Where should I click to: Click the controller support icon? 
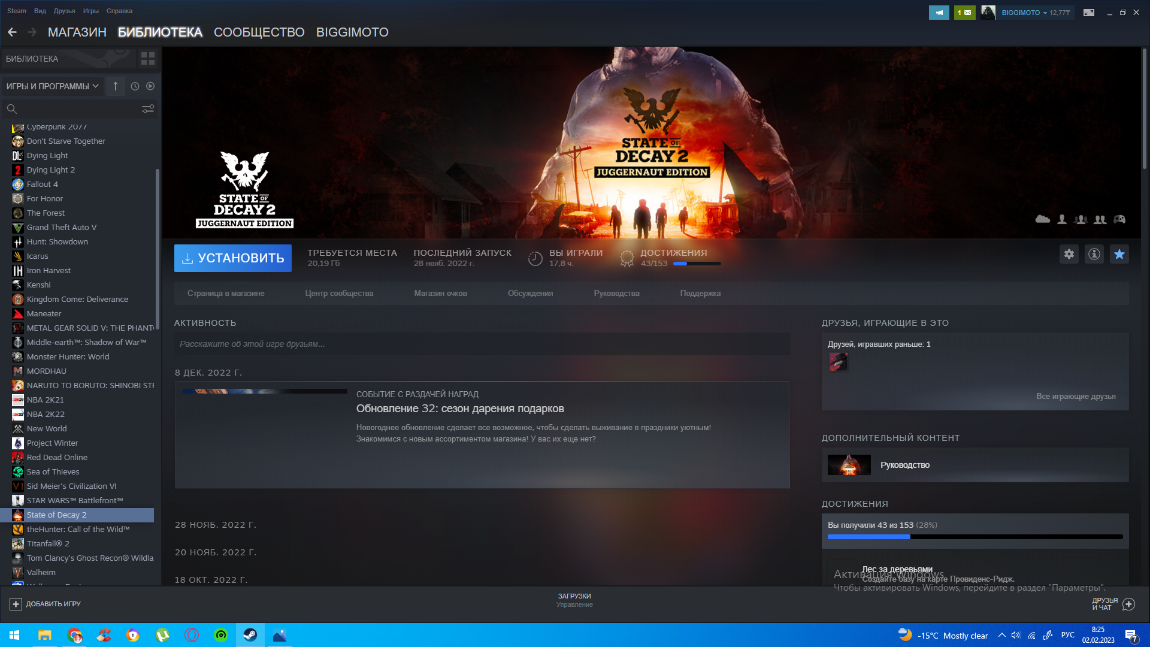pos(1119,219)
